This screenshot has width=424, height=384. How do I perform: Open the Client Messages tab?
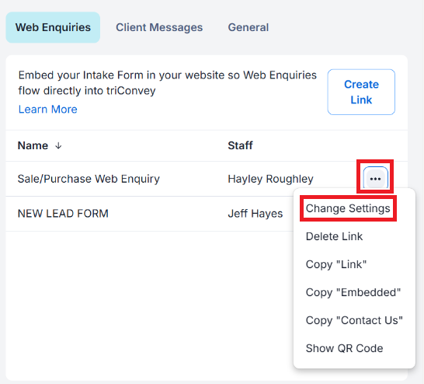[x=159, y=27]
